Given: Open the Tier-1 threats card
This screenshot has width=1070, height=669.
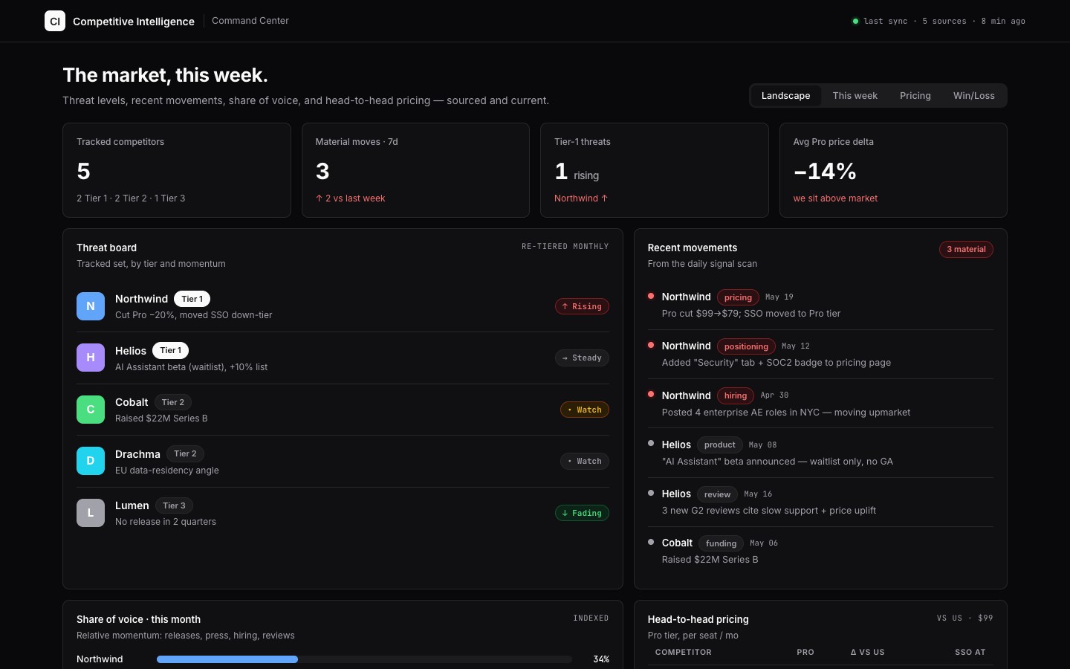Looking at the screenshot, I should 655,170.
